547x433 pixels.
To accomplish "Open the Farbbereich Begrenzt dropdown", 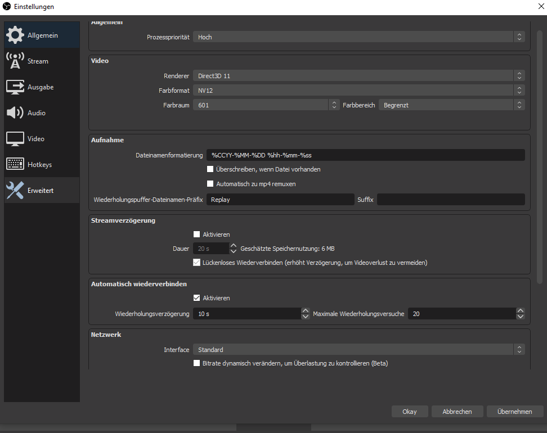I will 451,105.
